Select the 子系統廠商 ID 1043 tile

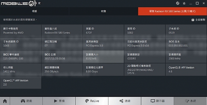coord(21,43)
